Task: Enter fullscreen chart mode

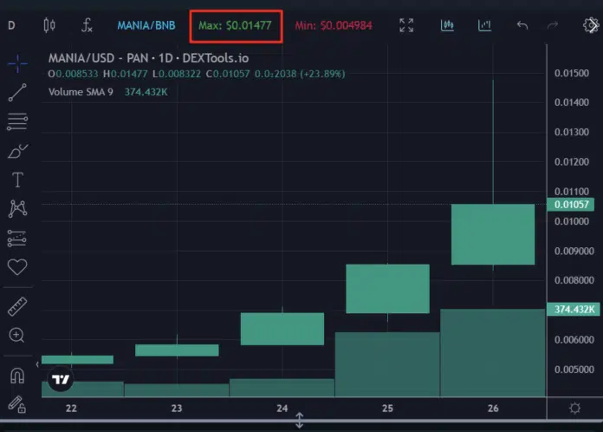Action: 405,25
